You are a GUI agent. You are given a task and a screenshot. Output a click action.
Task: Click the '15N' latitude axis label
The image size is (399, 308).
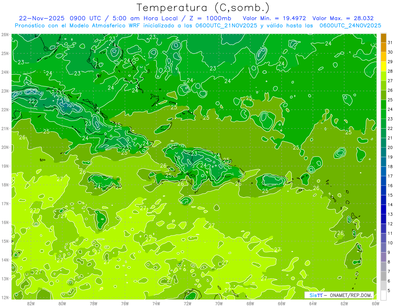coord(5,241)
